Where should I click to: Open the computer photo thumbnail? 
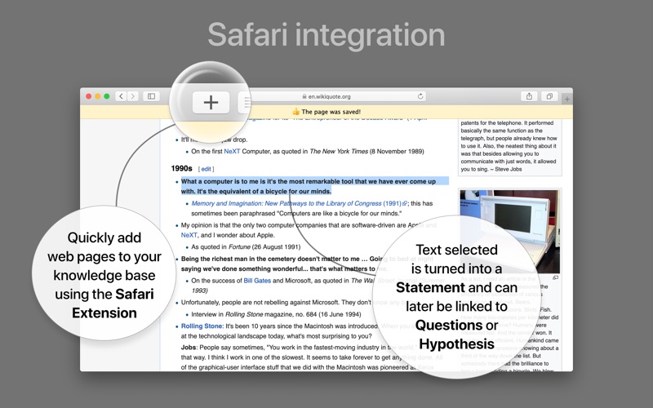[x=509, y=232]
